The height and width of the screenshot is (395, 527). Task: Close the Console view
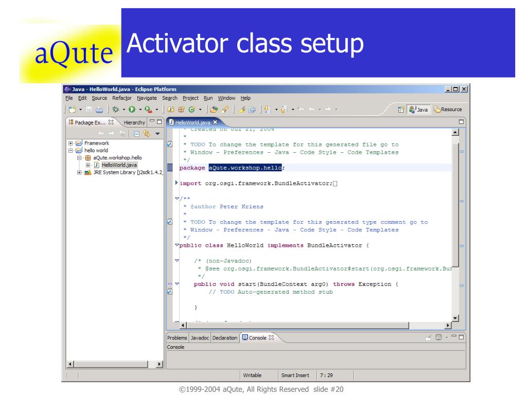[272, 337]
